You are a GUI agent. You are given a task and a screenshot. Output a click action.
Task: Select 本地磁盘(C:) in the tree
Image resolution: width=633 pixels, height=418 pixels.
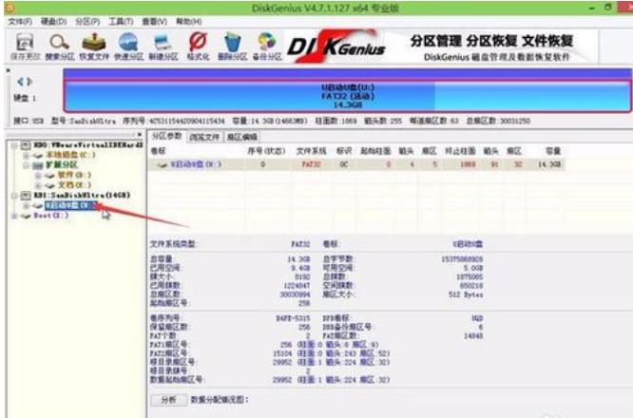[x=70, y=155]
